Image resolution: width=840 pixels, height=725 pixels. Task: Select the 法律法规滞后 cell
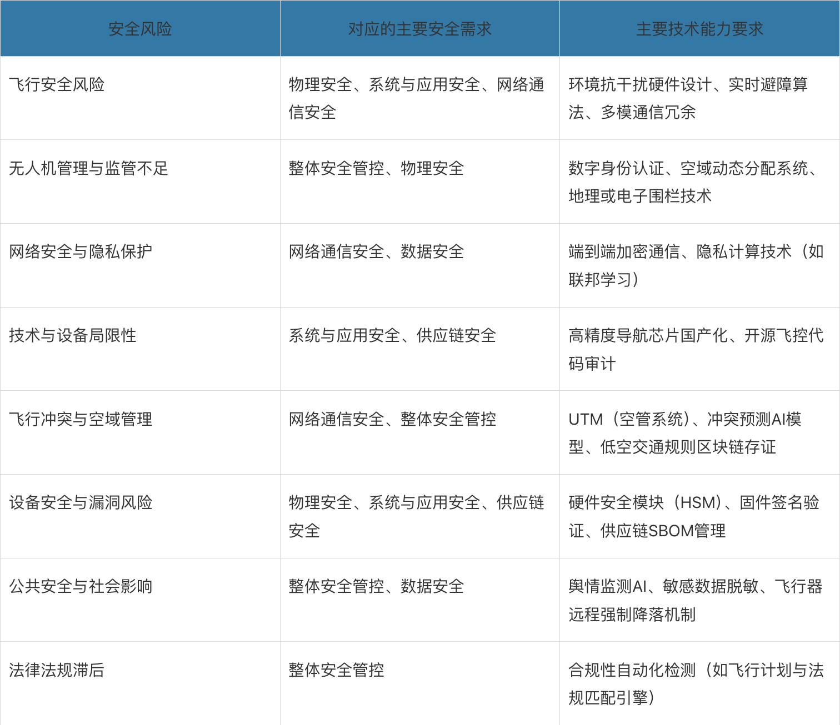57,670
